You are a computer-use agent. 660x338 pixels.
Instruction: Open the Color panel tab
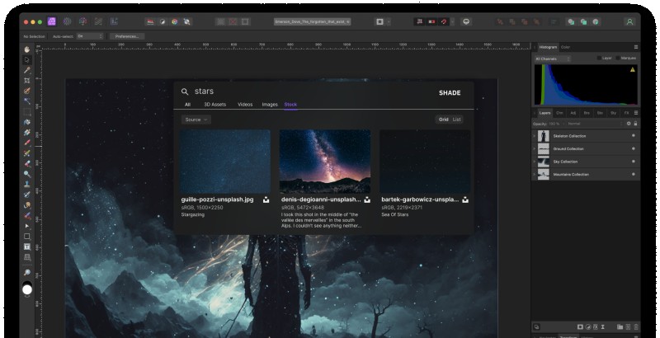[565, 47]
